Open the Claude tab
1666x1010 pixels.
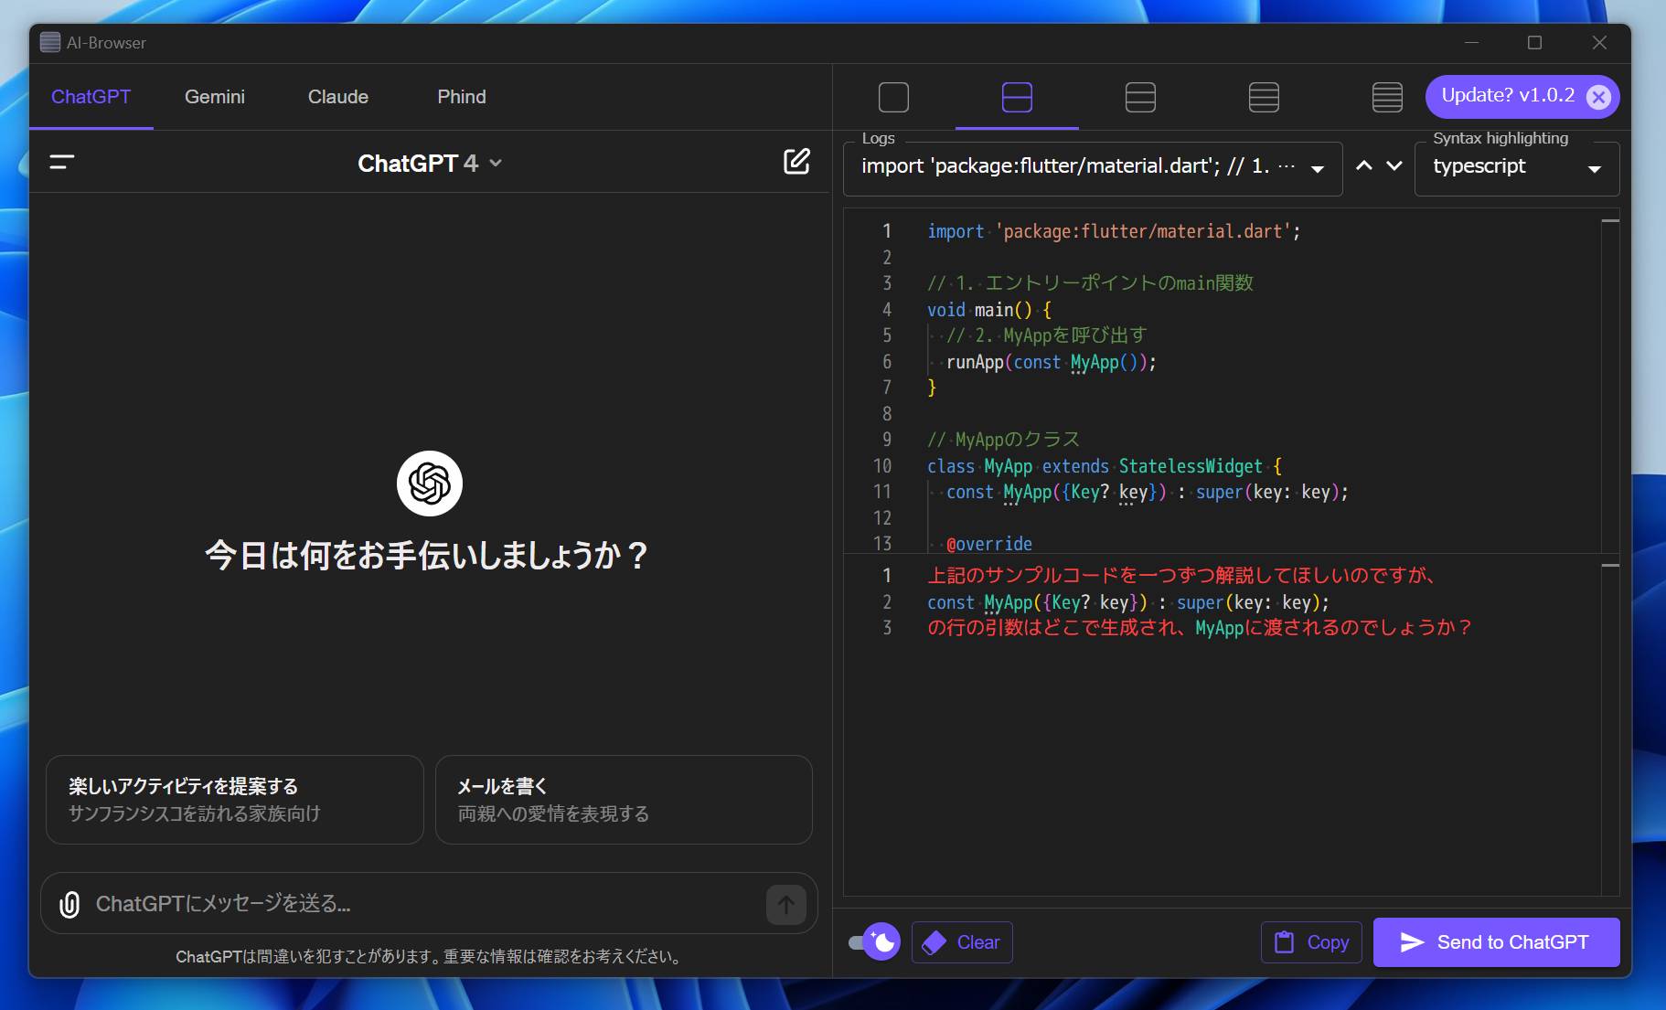[337, 97]
